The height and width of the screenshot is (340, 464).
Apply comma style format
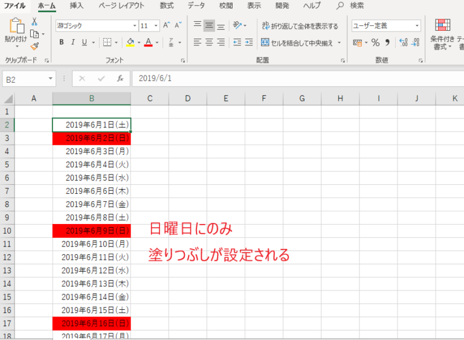(x=387, y=43)
